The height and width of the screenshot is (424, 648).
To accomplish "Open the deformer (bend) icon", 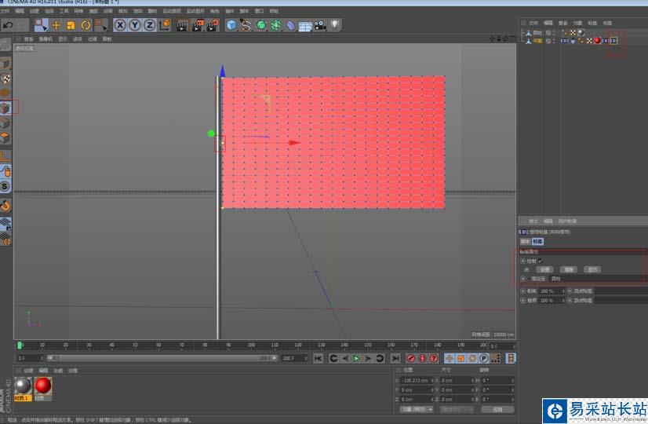I will pyautogui.click(x=290, y=25).
